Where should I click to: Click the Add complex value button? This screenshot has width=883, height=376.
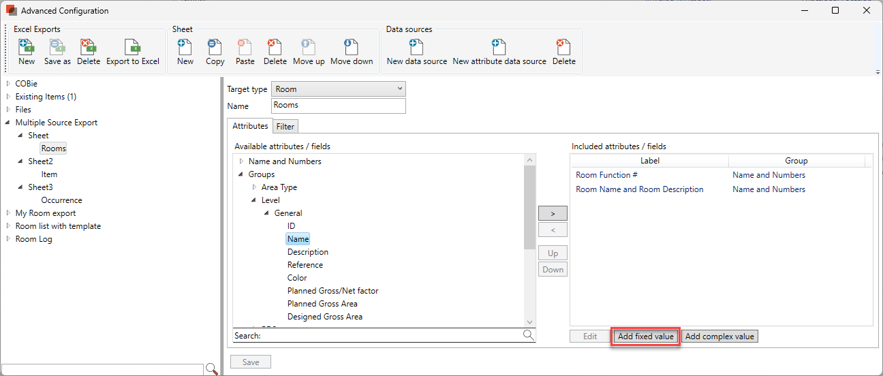[719, 336]
